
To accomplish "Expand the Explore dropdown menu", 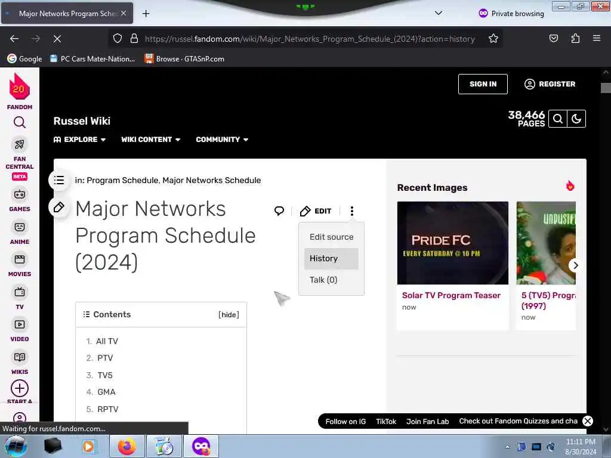I will click(x=80, y=140).
